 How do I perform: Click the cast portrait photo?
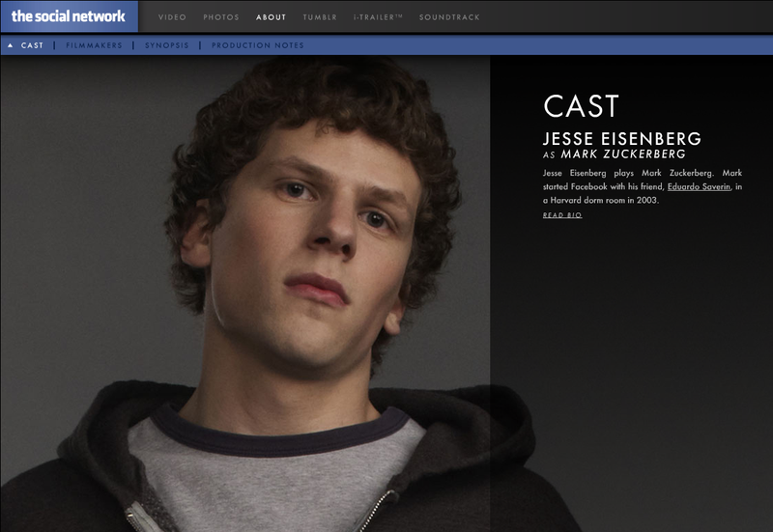[x=245, y=294]
